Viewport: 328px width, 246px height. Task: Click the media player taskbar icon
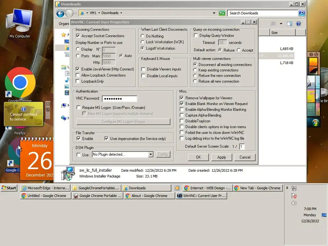[x=177, y=188]
